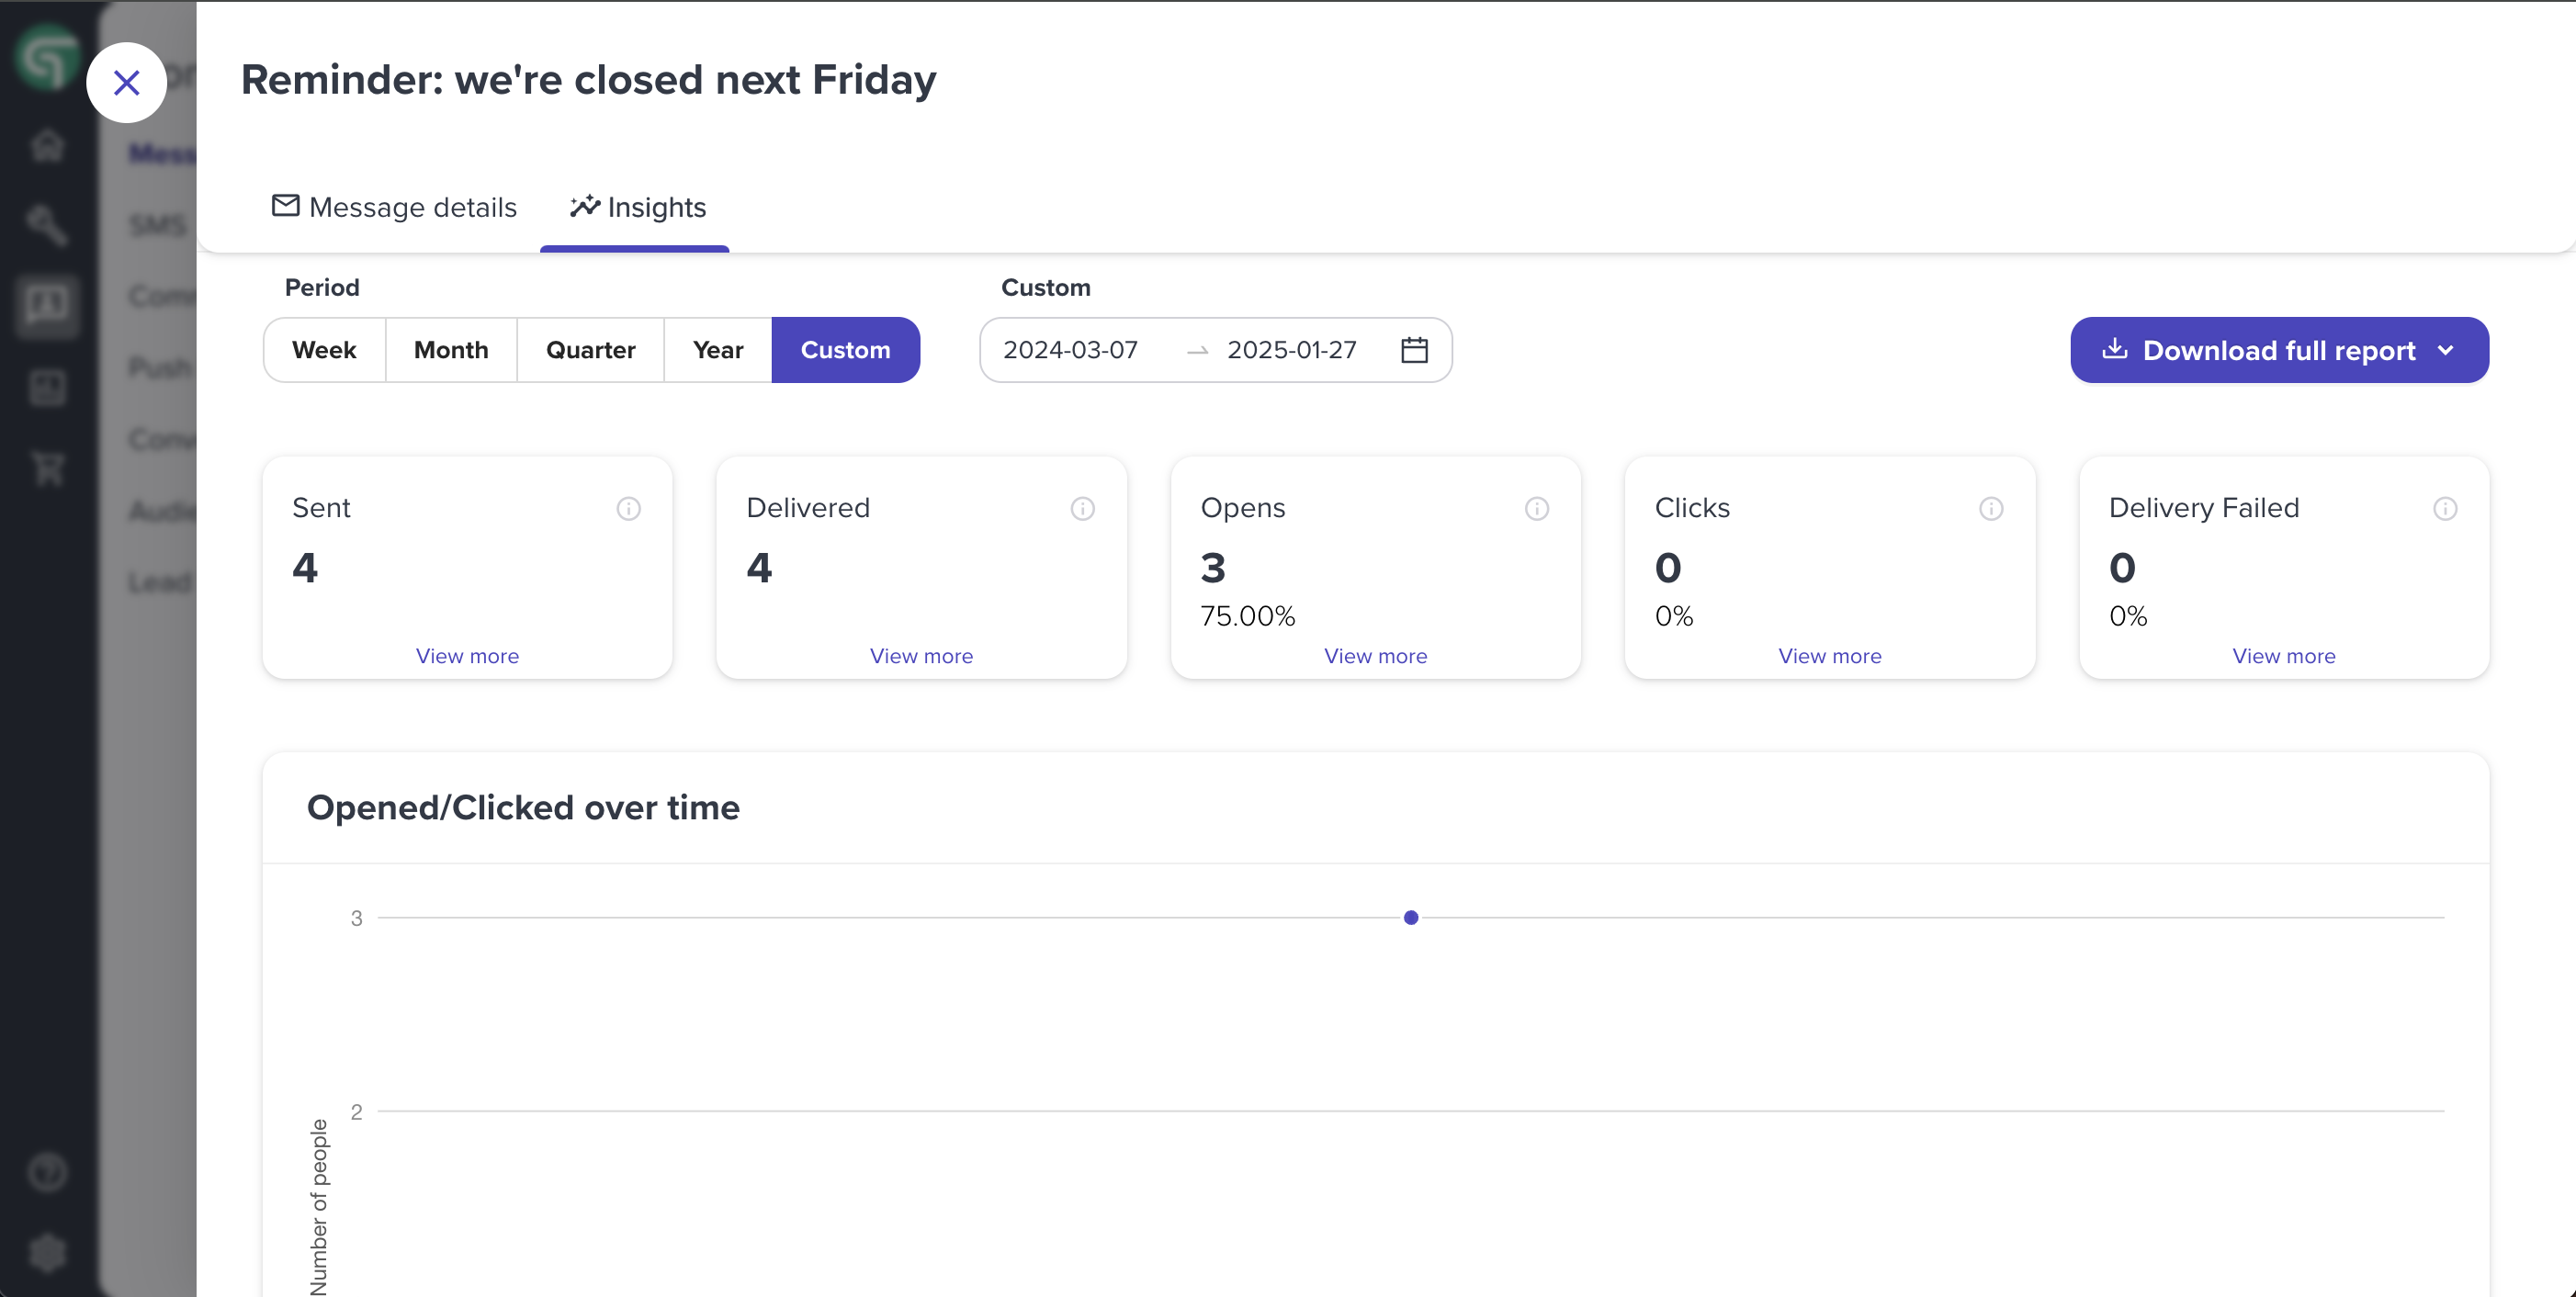2576x1297 pixels.
Task: View more on Delivery Failed card
Action: 2283,656
